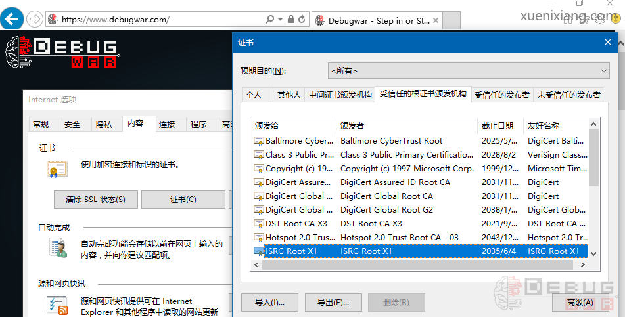This screenshot has height=317, width=625.
Task: Click certificate icon of DigiCert Global Root CA row
Action: tap(259, 196)
